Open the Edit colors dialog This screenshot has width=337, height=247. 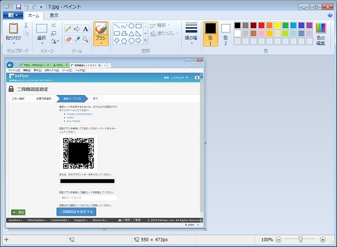click(320, 34)
